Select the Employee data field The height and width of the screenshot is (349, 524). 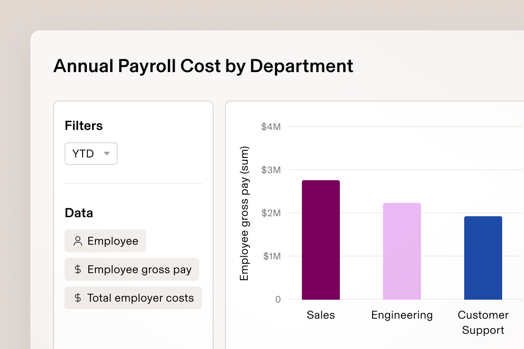105,241
